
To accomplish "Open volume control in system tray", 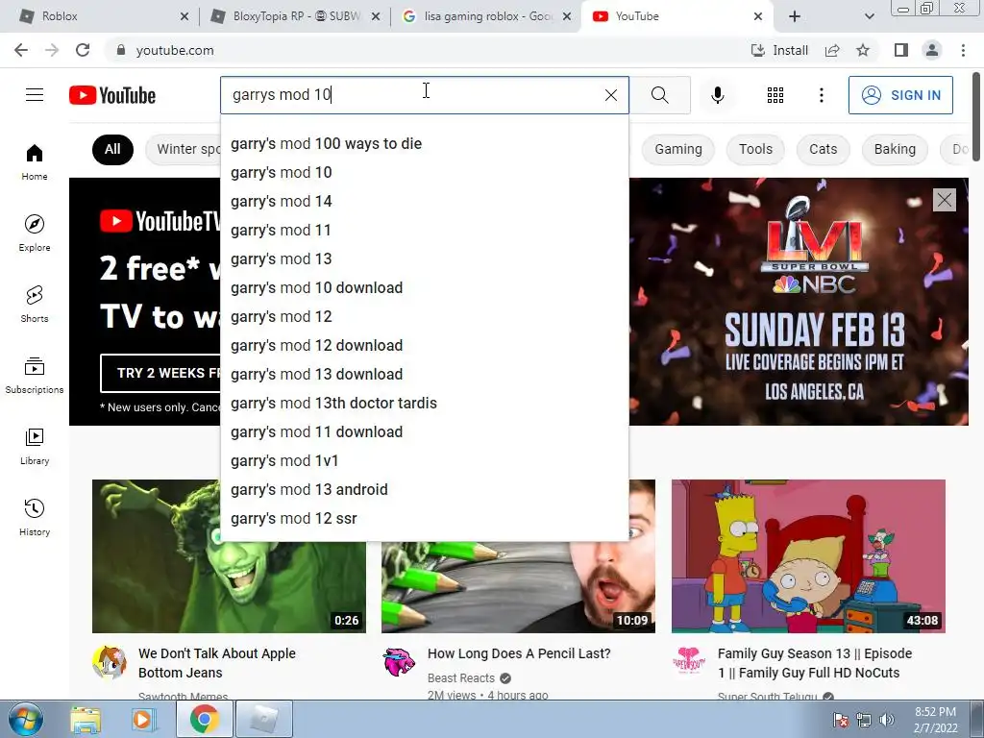I will pyautogui.click(x=886, y=720).
